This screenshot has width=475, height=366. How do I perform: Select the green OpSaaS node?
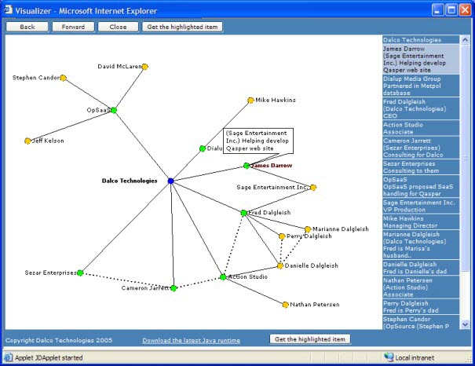coord(114,110)
